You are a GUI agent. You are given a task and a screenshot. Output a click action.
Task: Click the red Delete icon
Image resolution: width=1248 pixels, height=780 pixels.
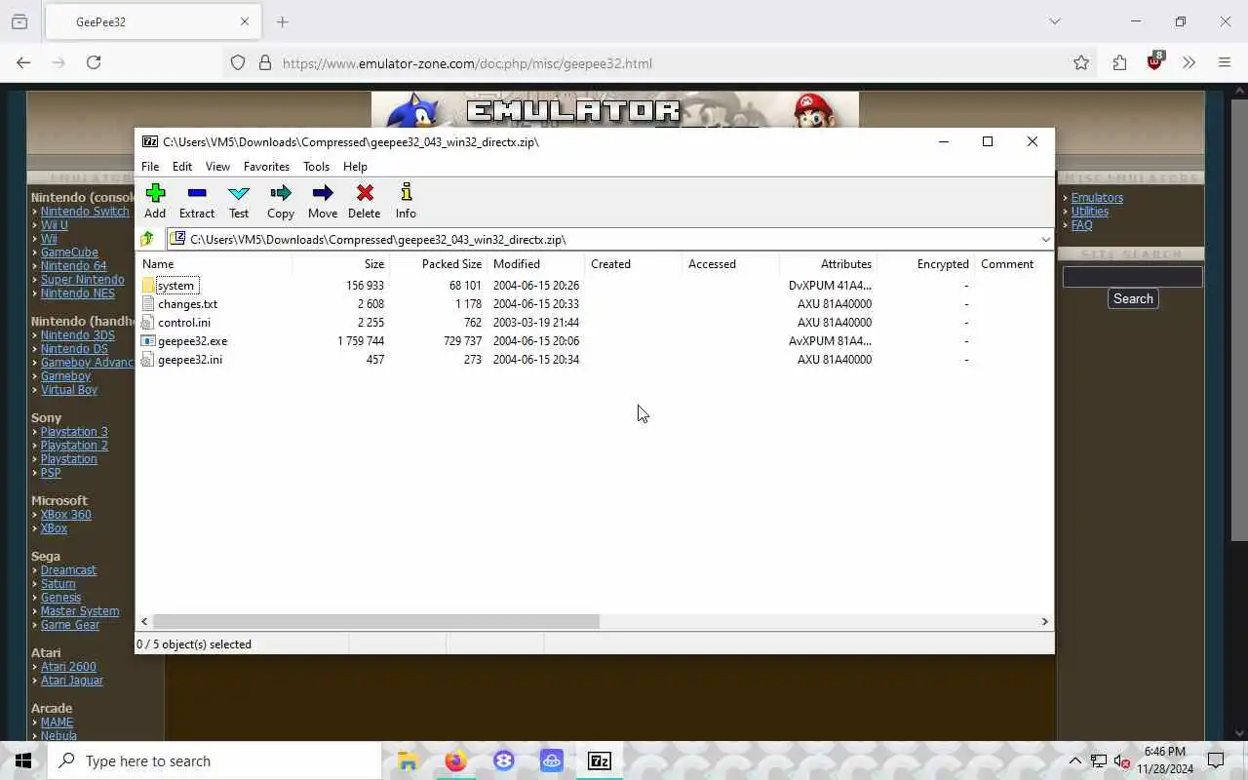pos(365,193)
